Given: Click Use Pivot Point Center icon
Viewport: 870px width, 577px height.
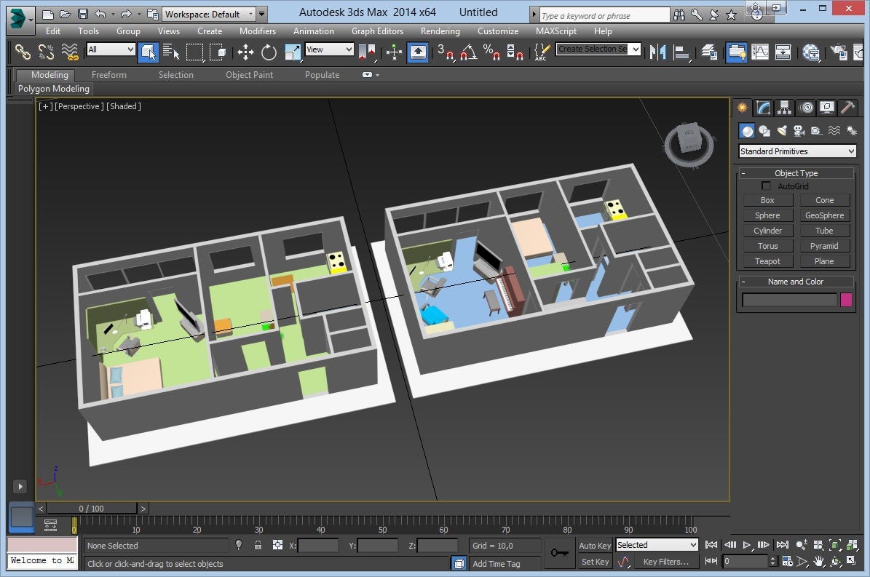Looking at the screenshot, I should [368, 52].
